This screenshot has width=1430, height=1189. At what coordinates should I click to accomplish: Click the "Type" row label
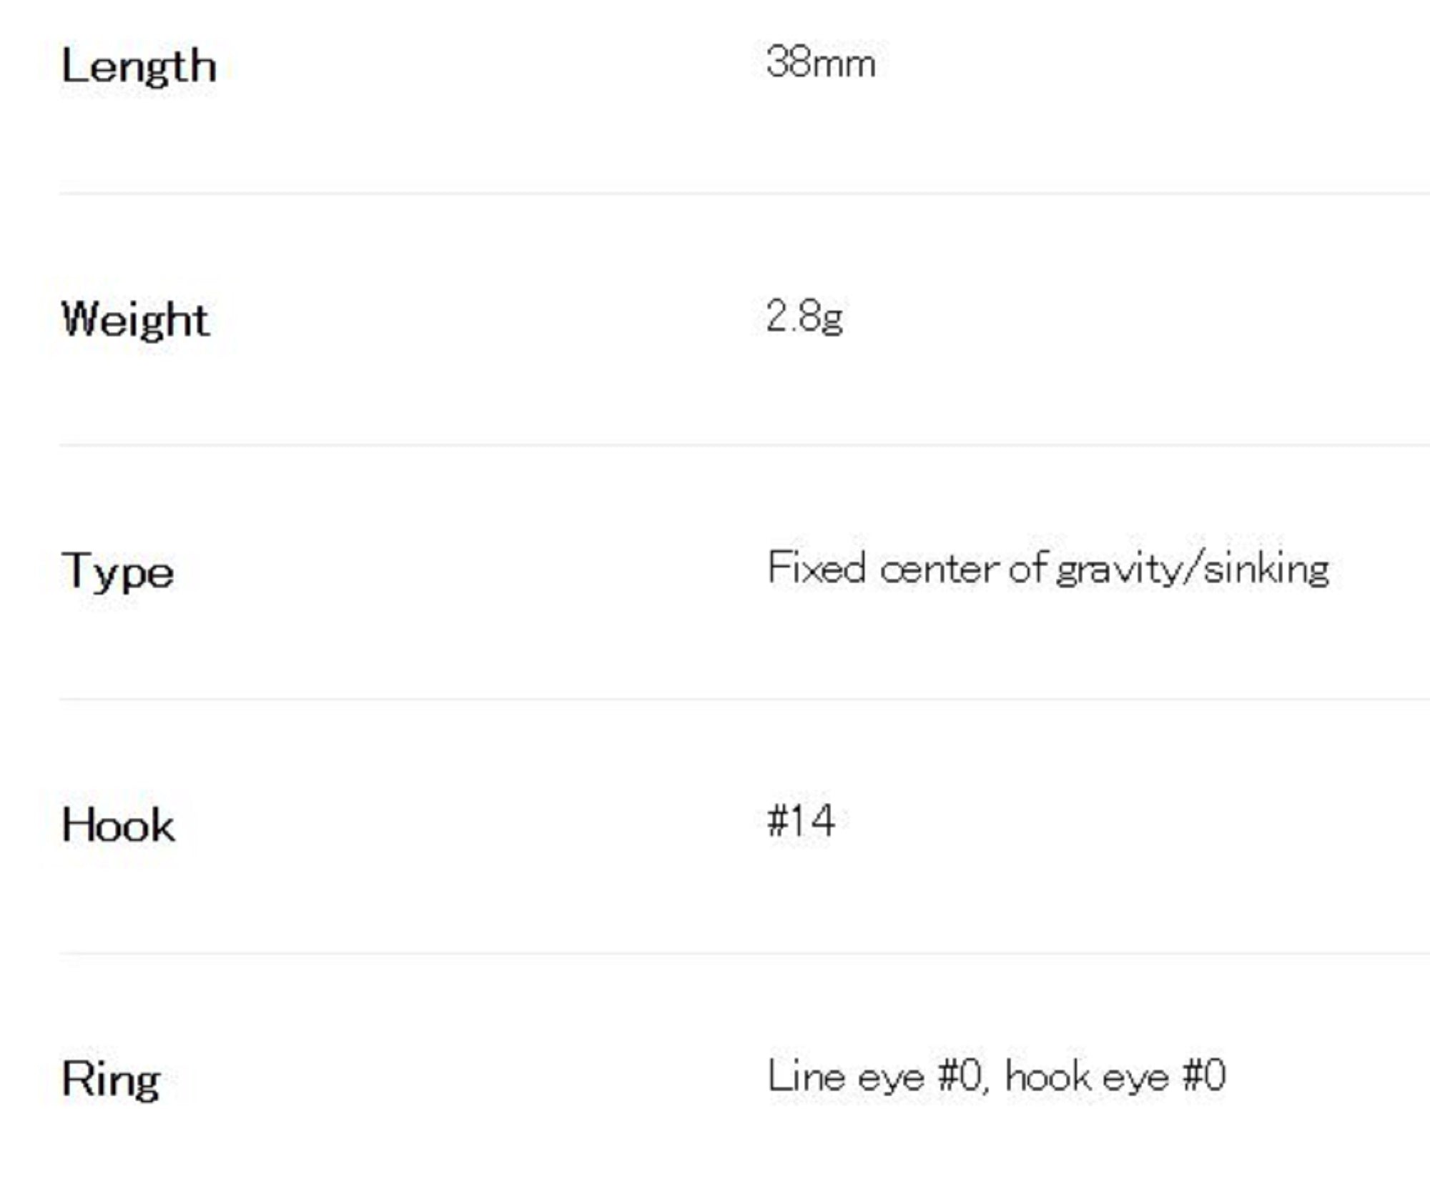(118, 572)
